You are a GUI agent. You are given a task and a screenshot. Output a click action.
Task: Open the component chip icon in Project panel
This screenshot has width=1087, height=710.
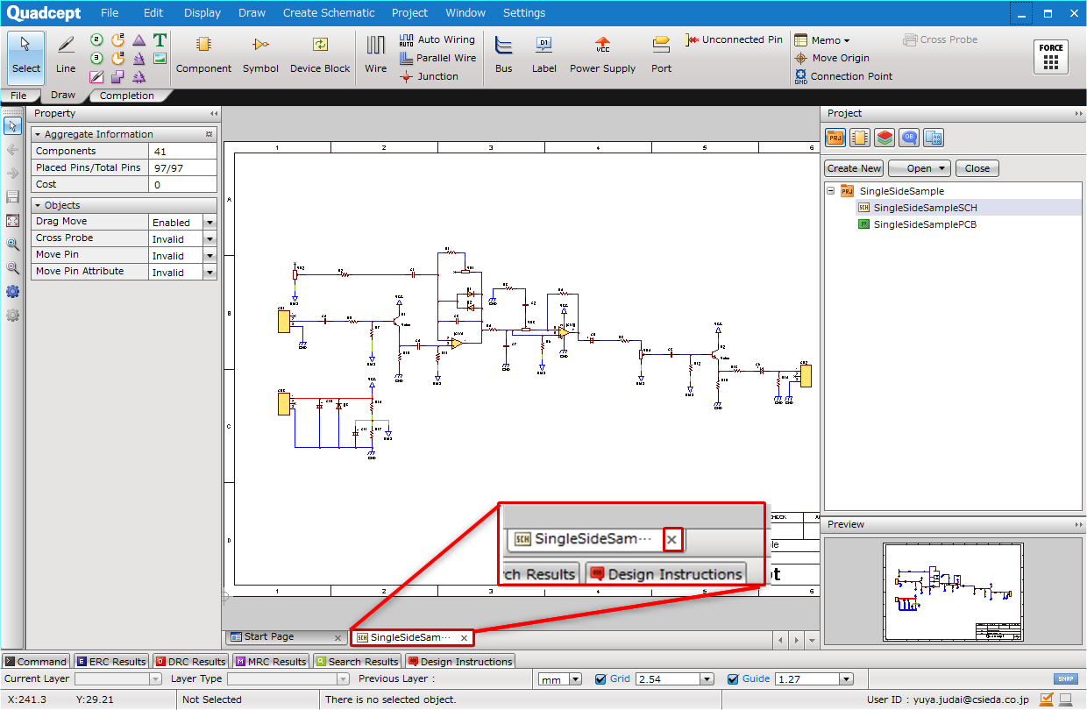tap(860, 138)
